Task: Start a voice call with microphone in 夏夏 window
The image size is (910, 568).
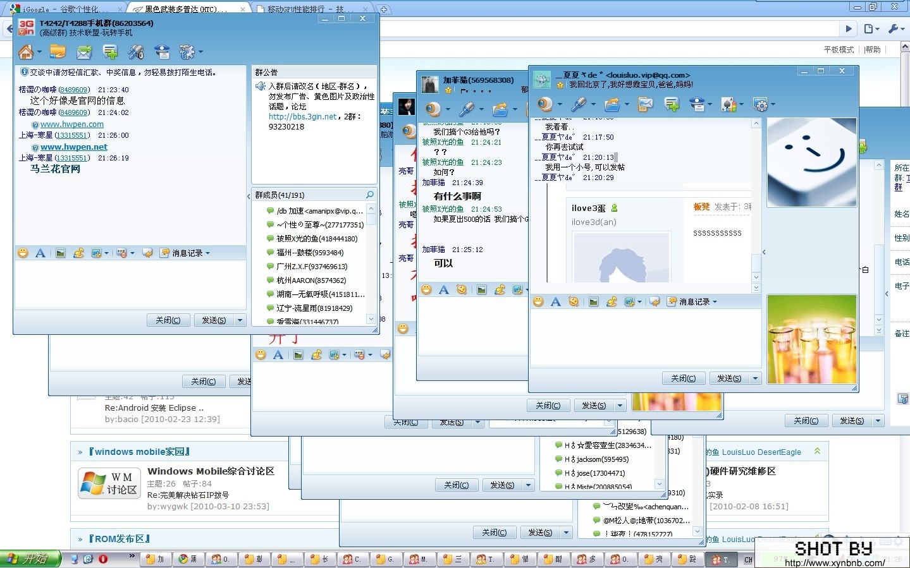Action: pyautogui.click(x=578, y=104)
